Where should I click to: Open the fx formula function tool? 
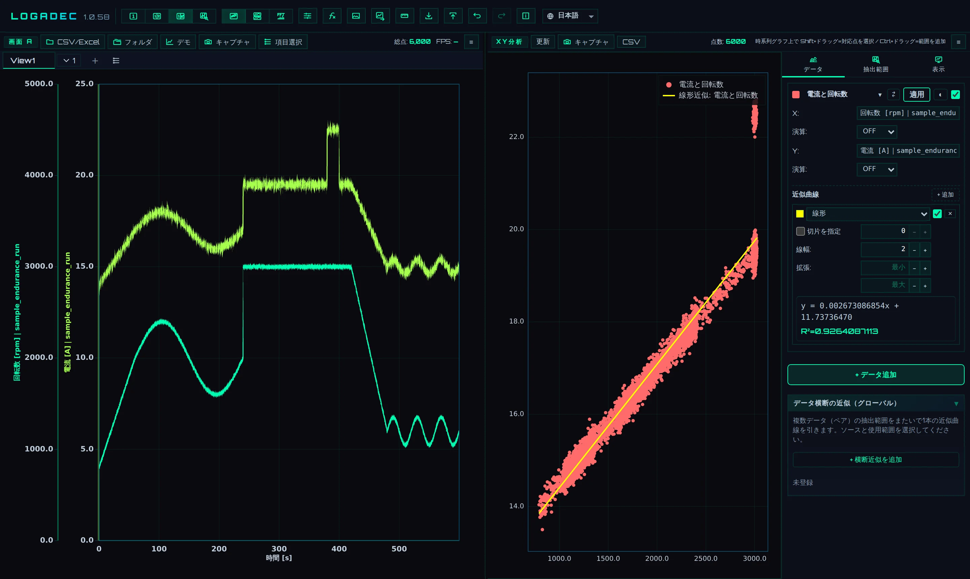pyautogui.click(x=332, y=16)
